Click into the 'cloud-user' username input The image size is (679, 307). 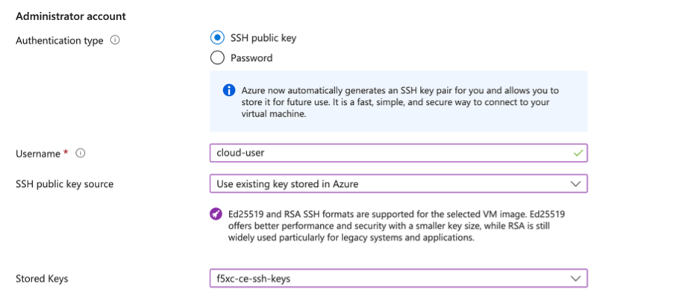(x=388, y=153)
